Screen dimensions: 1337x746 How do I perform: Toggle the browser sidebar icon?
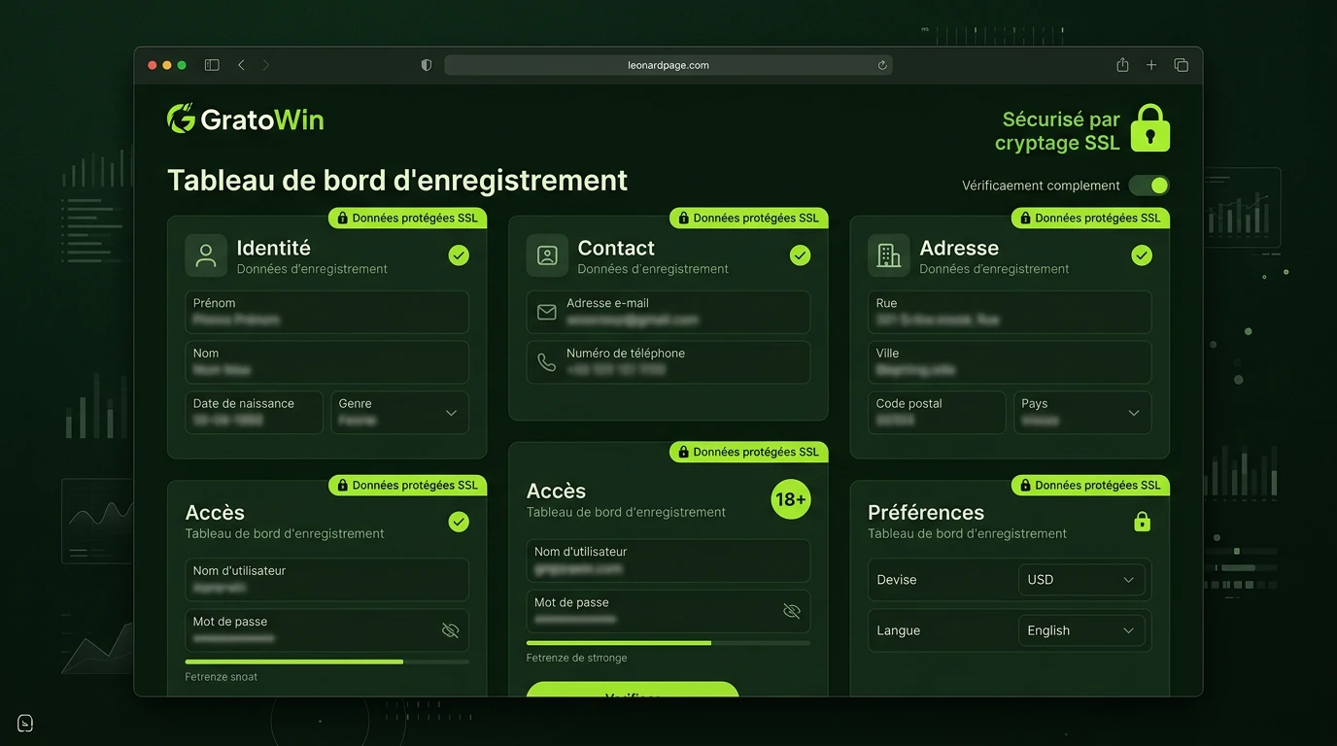click(212, 65)
